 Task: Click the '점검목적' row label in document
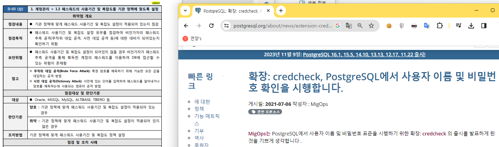click(x=15, y=38)
